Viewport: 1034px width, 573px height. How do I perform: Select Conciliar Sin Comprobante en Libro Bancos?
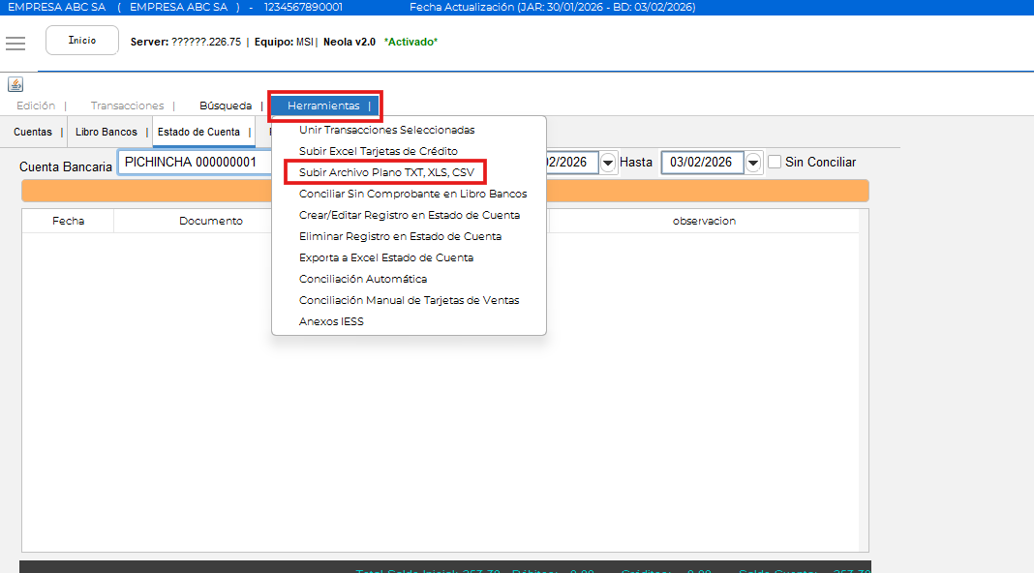click(412, 194)
